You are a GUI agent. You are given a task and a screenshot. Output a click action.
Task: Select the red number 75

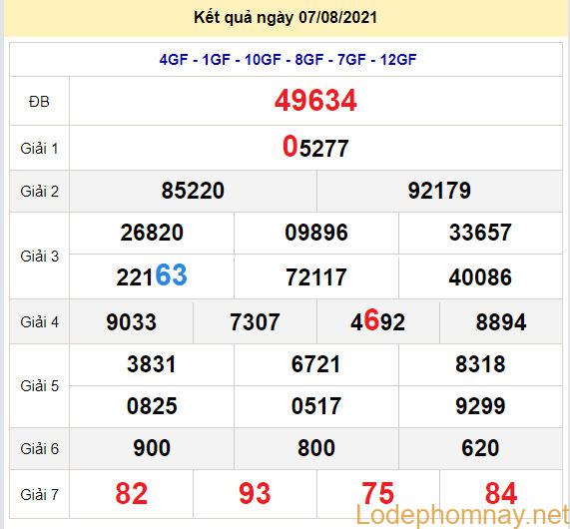pos(377,493)
